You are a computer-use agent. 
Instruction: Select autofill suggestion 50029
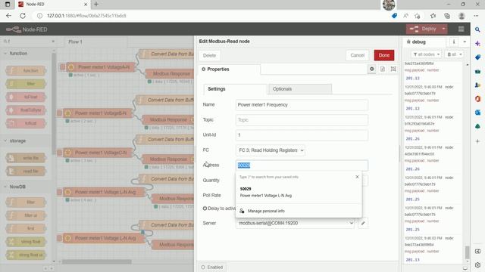pos(299,192)
